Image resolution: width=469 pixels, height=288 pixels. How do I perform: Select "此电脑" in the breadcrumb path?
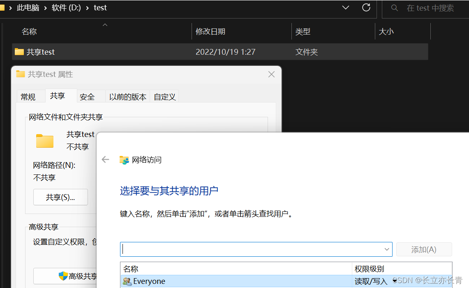28,8
